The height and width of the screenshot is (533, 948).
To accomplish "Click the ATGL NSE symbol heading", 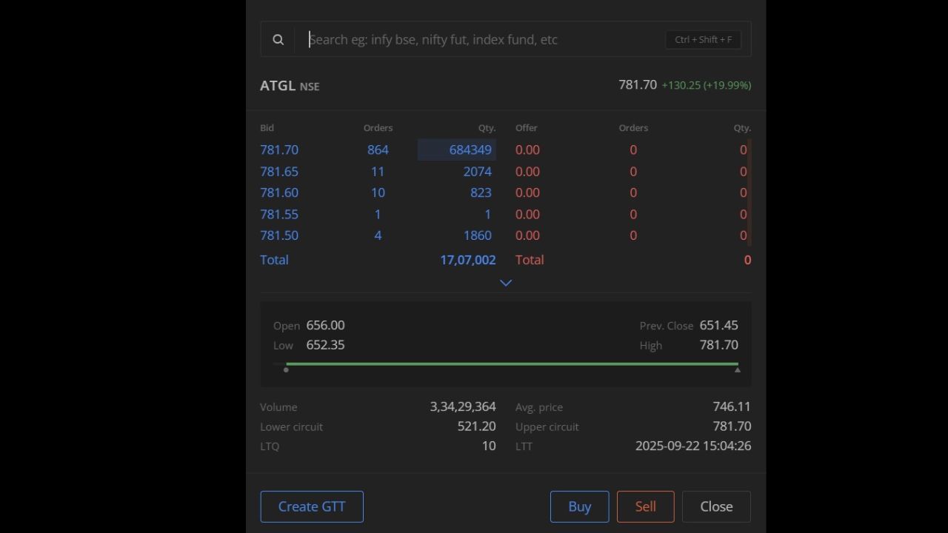I will point(290,86).
